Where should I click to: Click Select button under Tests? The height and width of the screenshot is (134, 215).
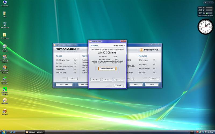(x=73, y=79)
